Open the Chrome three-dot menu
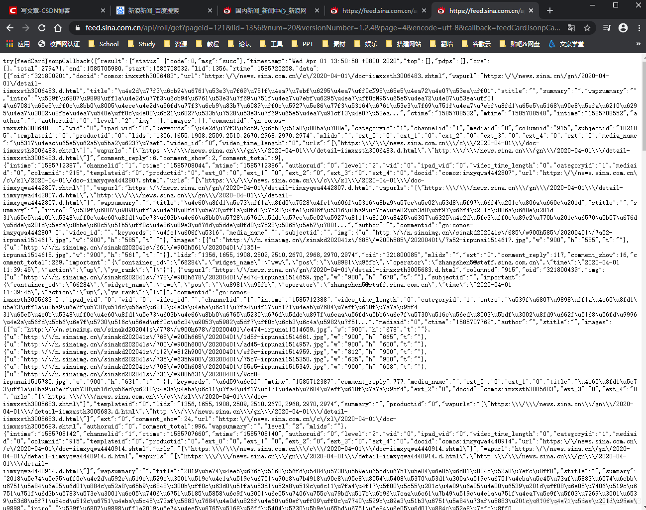 click(639, 28)
